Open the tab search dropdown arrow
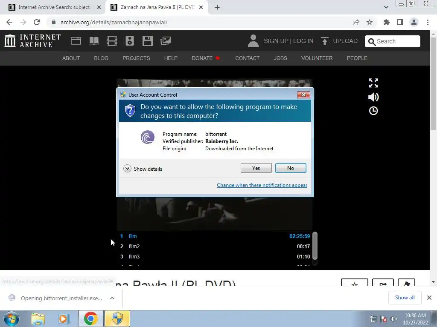Screen dimensions: 437x327 coord(386,7)
